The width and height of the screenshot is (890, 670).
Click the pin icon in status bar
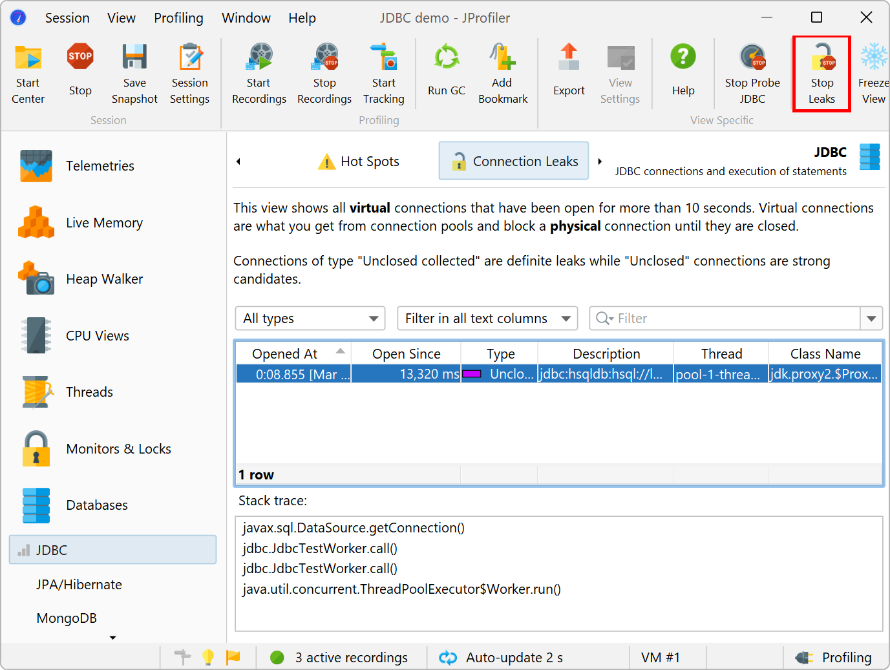point(183,657)
